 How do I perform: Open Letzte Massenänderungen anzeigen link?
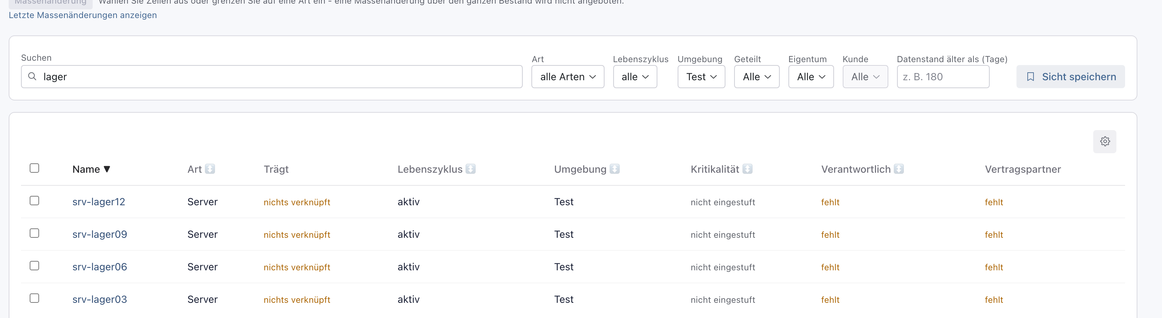tap(83, 15)
